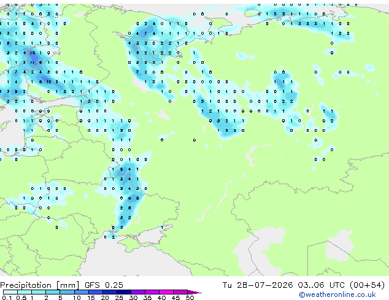Click the 0.5–1 mm legend color swatch
The height and width of the screenshot is (300, 389).
click(25, 292)
